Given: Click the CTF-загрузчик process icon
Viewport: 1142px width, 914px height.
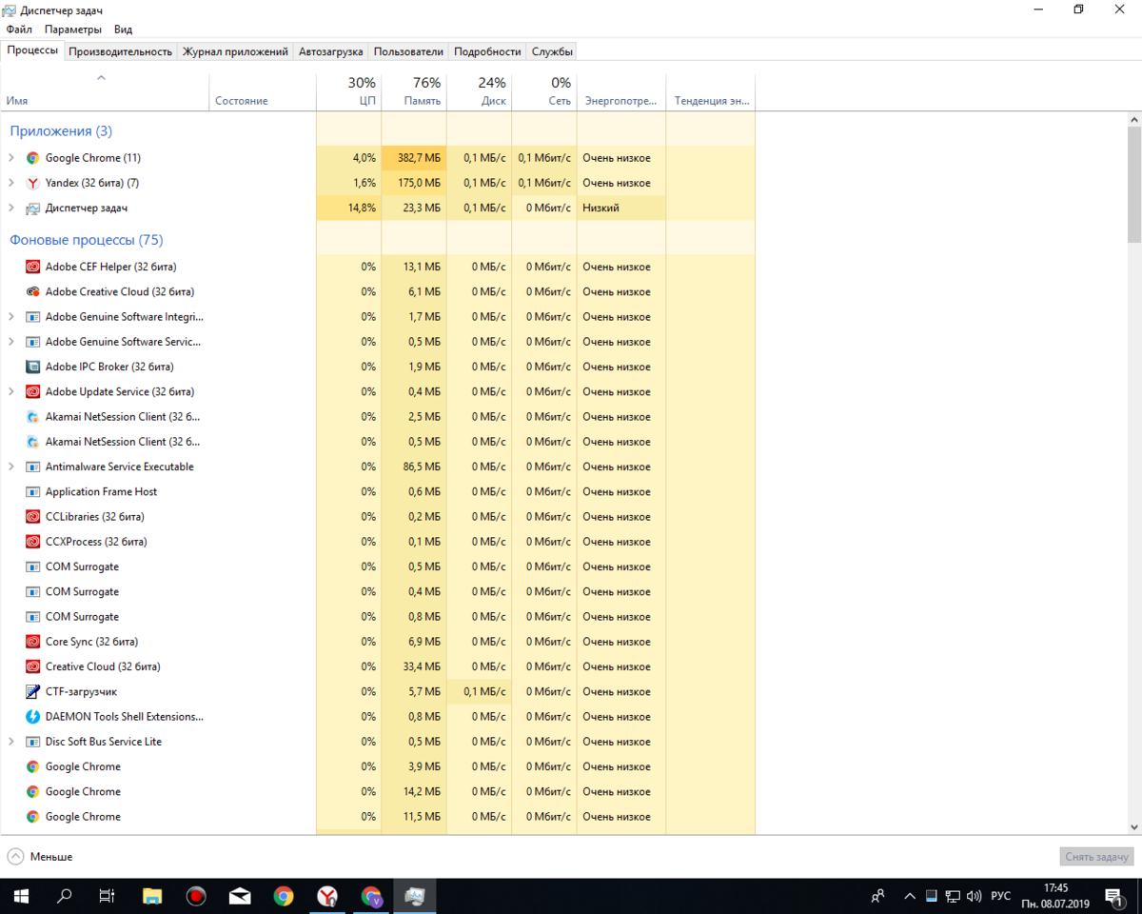Looking at the screenshot, I should click(x=32, y=691).
